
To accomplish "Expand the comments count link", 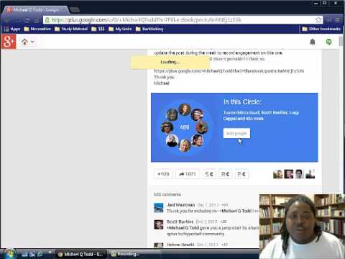I will (167, 194).
